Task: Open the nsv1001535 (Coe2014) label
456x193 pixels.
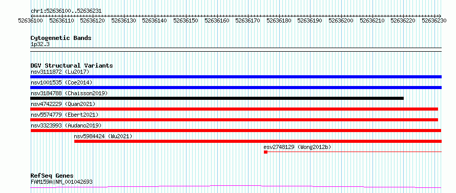Action: (61, 82)
